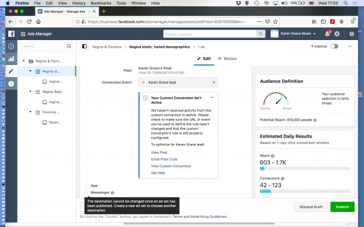Open the Tools menu

click(121, 3)
